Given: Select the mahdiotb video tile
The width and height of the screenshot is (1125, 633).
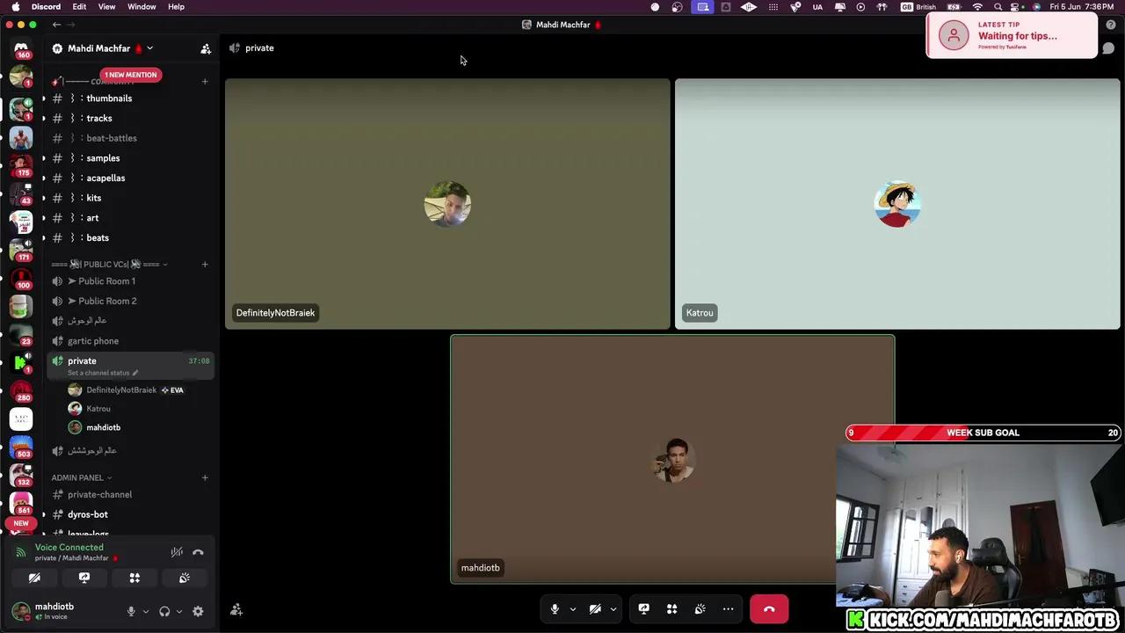Looking at the screenshot, I should click(x=672, y=459).
